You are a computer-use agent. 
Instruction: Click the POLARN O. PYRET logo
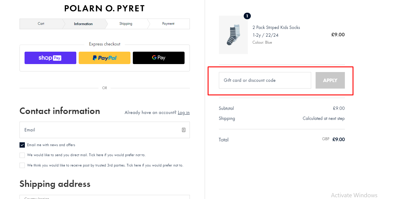click(104, 8)
